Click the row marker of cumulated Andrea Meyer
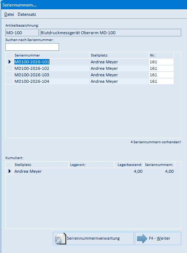Screen dimensions: 187x253 tap(9, 171)
